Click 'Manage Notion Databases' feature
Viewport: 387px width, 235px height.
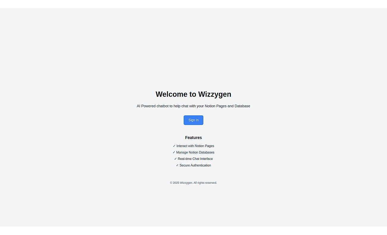193,152
